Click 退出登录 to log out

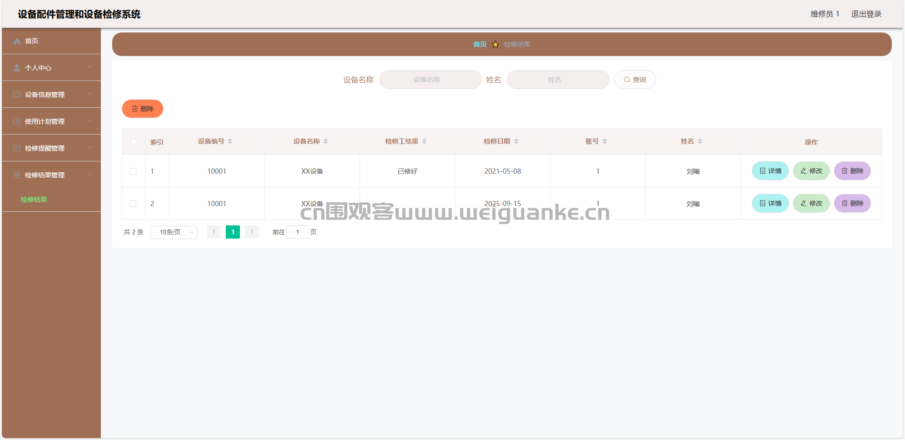(866, 14)
